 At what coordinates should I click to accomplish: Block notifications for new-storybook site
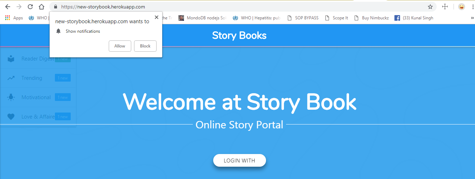[x=145, y=46]
